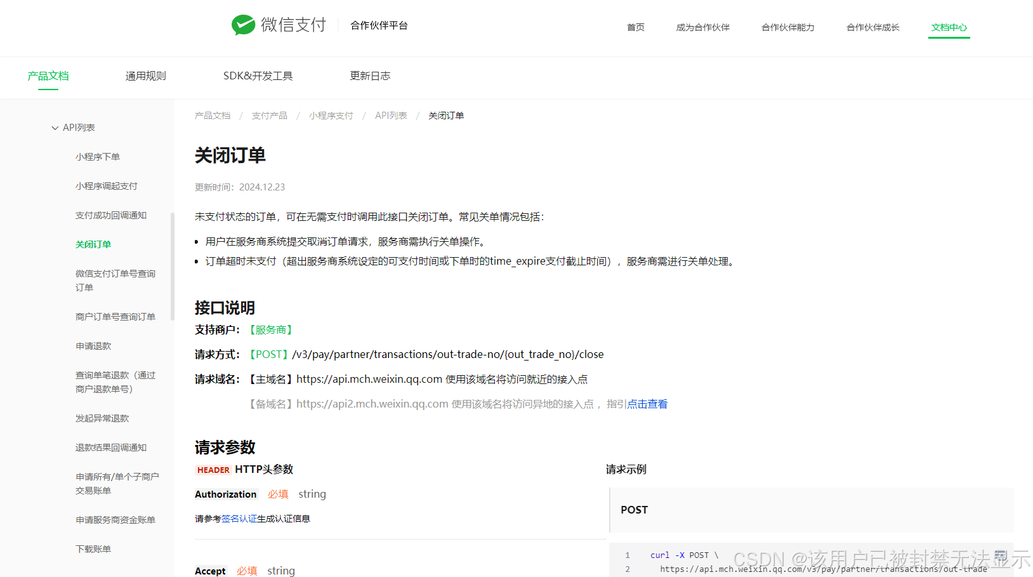Click the curl -X POST code line
Viewport: 1033px width, 577px height.
pos(684,555)
